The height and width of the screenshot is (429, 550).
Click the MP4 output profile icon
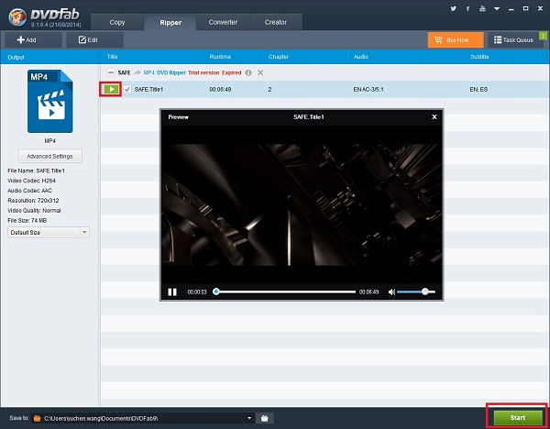coord(50,101)
